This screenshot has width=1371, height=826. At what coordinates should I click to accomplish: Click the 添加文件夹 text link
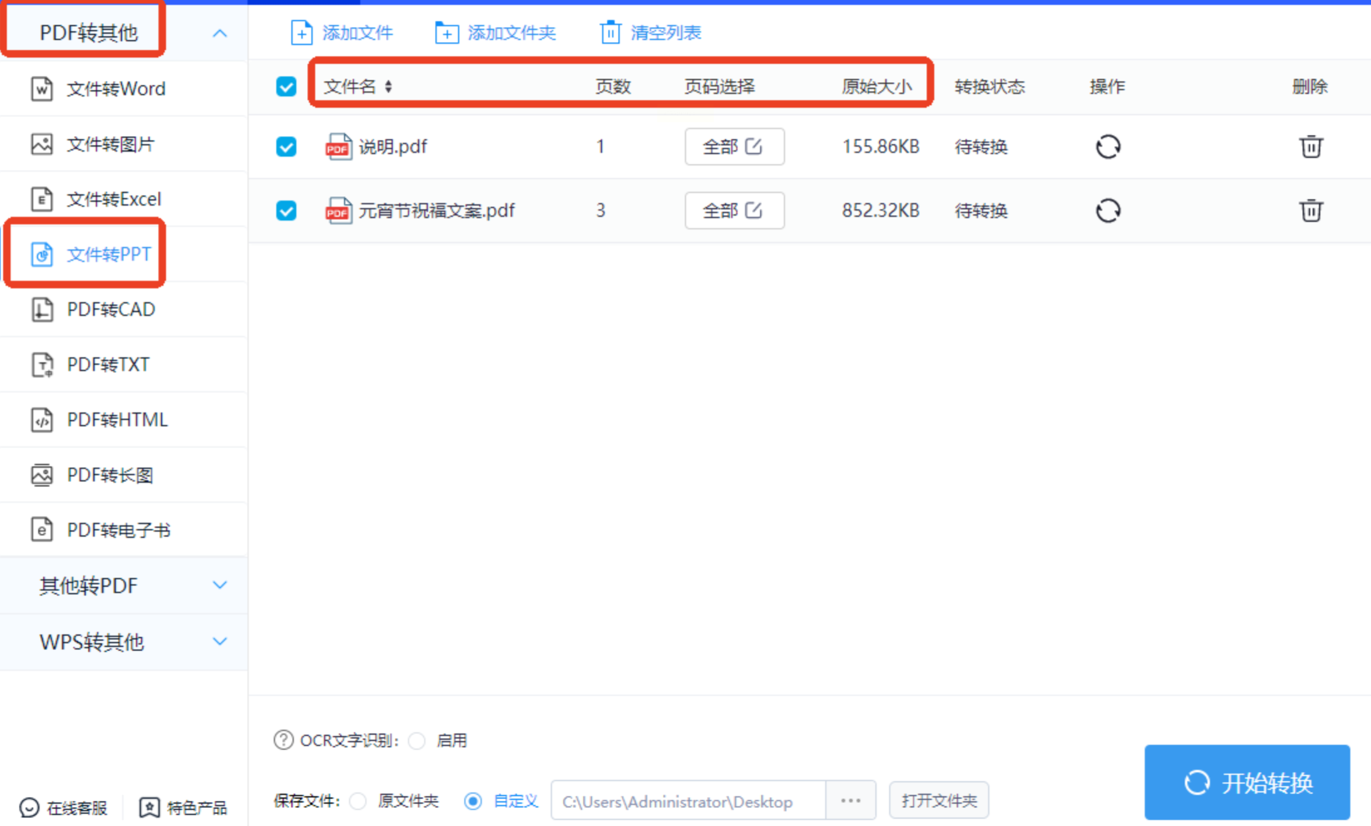tap(511, 33)
